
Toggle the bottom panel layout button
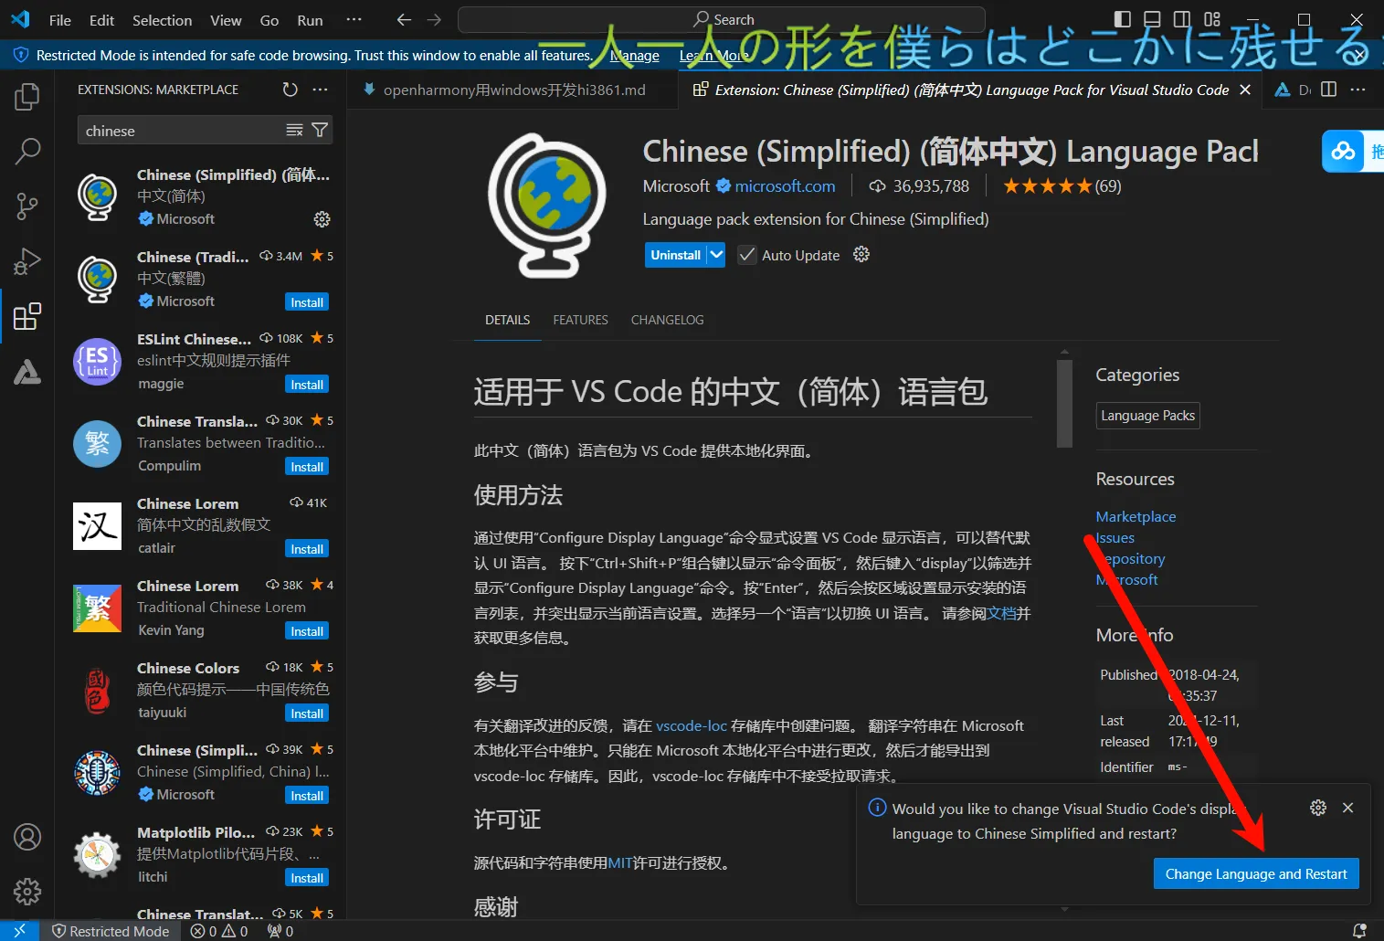coord(1152,19)
